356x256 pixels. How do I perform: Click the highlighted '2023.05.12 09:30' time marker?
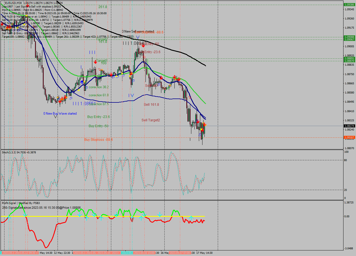tap(26, 253)
